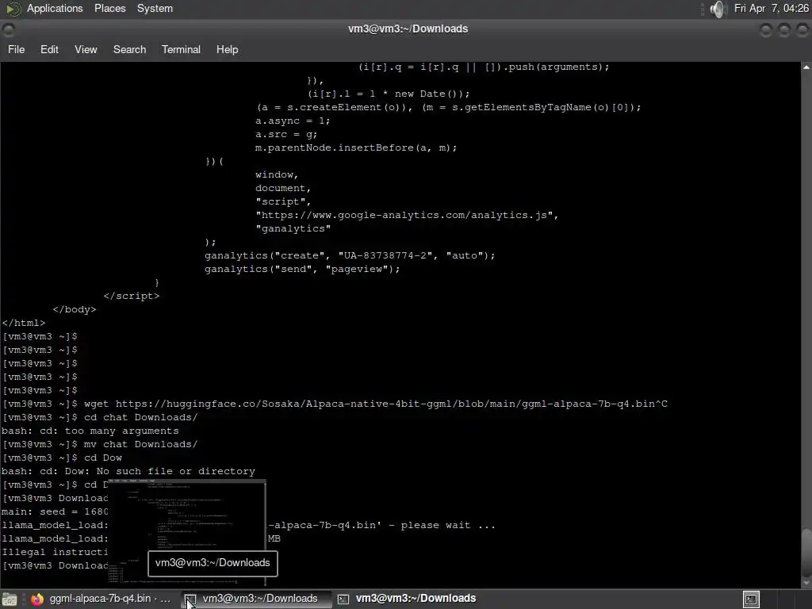Click "bash: cd: too many arguments" message
The image size is (812, 609).
(90, 431)
